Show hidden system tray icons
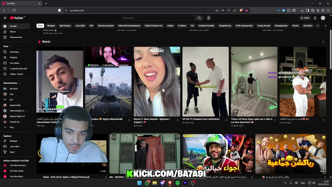The height and width of the screenshot is (187, 332). click(285, 183)
